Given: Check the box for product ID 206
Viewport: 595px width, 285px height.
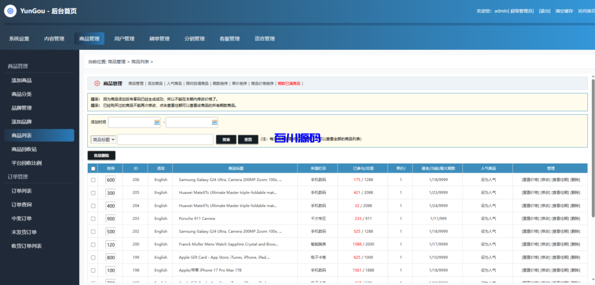Looking at the screenshot, I should point(93,180).
